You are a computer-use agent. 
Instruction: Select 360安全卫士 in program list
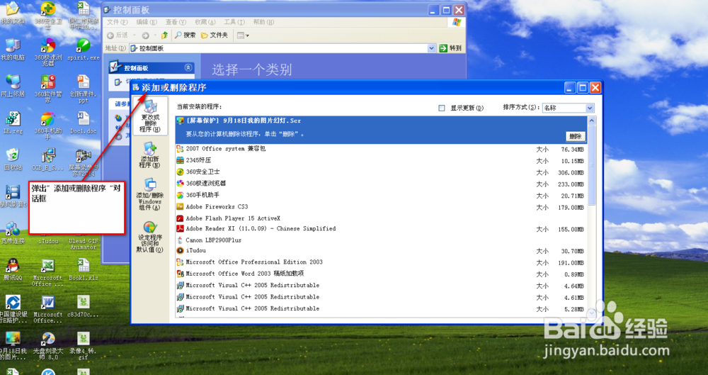click(x=382, y=172)
